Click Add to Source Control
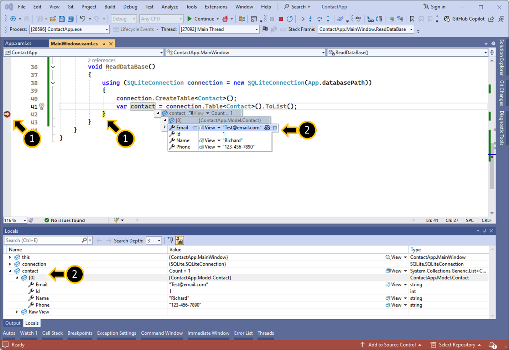The width and height of the screenshot is (509, 350). [x=391, y=345]
